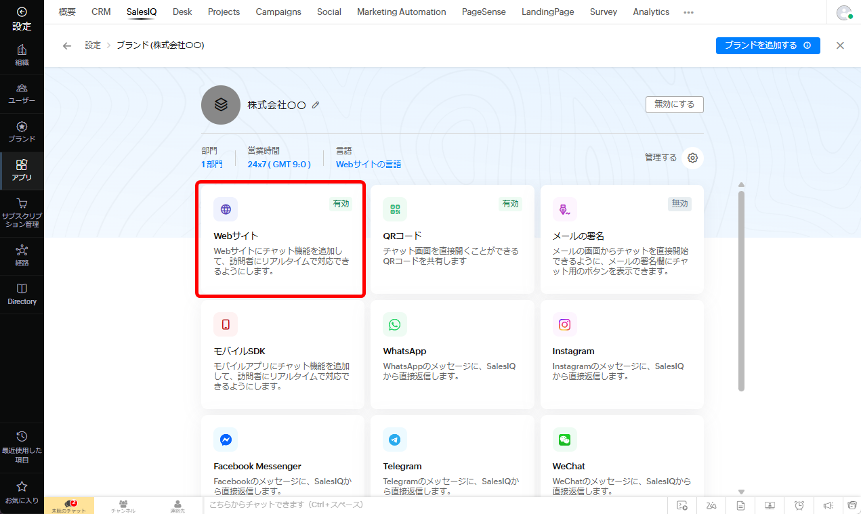The width and height of the screenshot is (861, 514).
Task: Open the WeChat channel card
Action: tap(622, 456)
